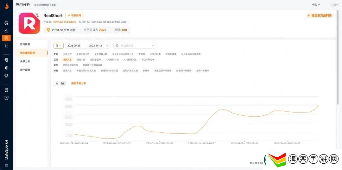The width and height of the screenshot is (342, 170).
Task: Click chart label 2023-08-21~2023-08-27
Action: pyautogui.click(x=202, y=143)
